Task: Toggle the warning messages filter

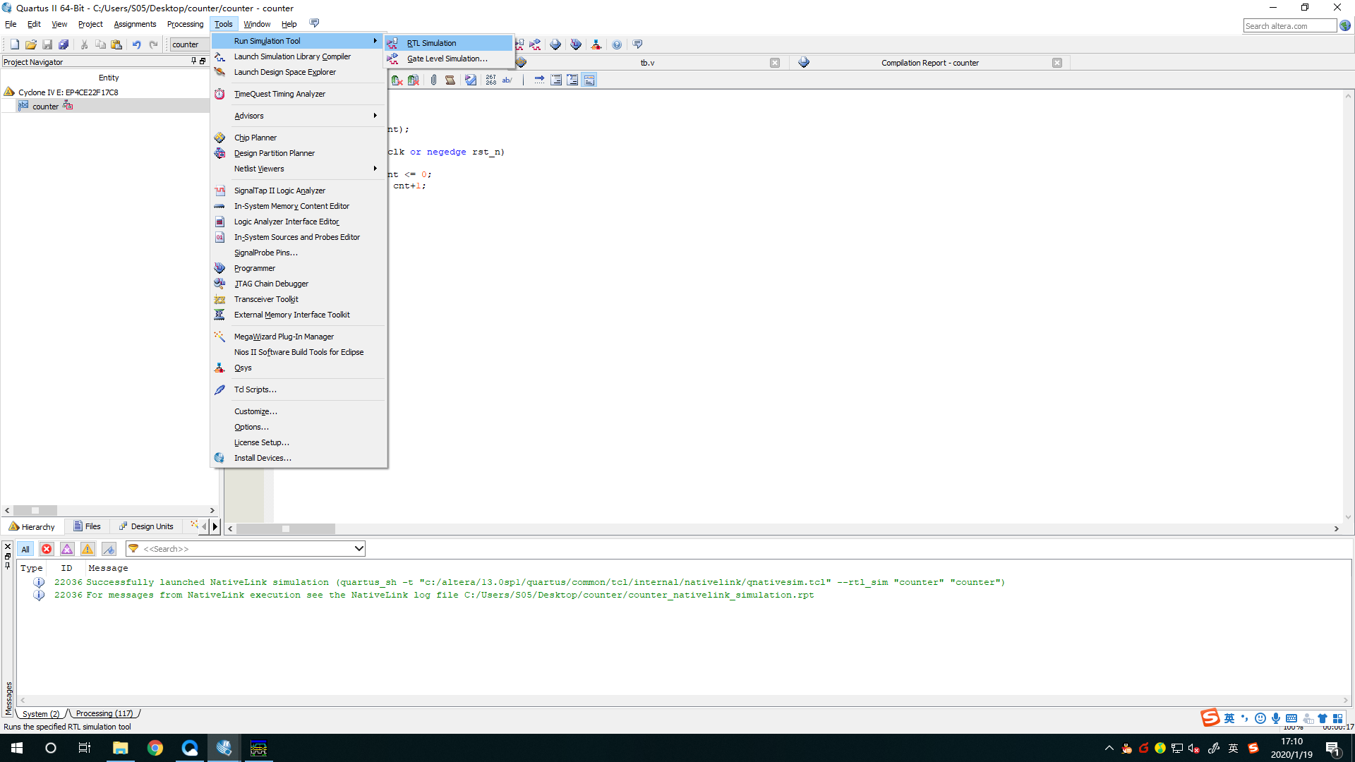Action: click(88, 549)
